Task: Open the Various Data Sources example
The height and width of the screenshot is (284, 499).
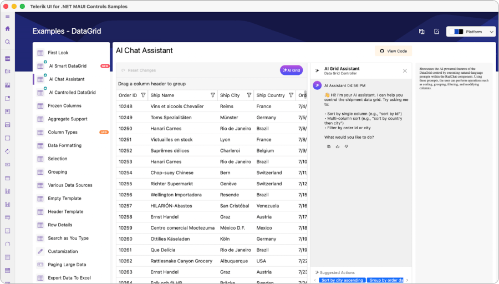Action: pos(71,185)
